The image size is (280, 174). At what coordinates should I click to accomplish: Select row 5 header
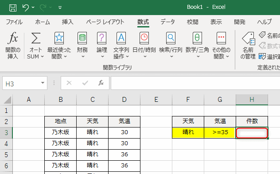click(x=6, y=155)
